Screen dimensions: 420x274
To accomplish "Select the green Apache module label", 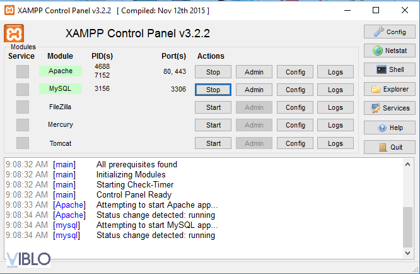I will click(61, 71).
